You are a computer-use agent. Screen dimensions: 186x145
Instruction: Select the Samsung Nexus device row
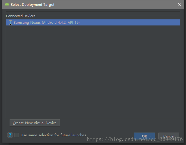[x=93, y=23]
